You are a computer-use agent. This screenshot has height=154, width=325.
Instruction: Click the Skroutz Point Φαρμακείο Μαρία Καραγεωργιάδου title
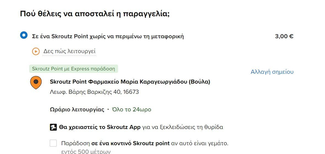pos(130,82)
